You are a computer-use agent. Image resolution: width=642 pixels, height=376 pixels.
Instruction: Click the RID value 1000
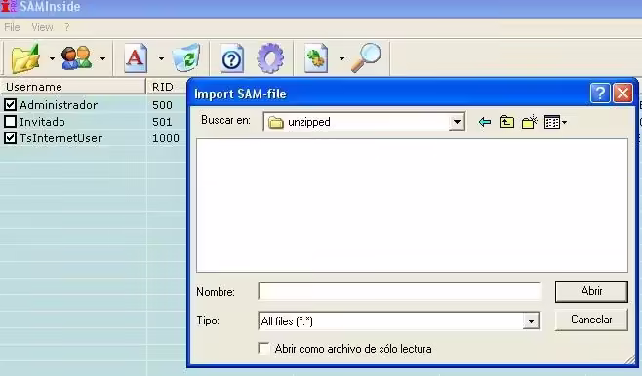pyautogui.click(x=166, y=138)
